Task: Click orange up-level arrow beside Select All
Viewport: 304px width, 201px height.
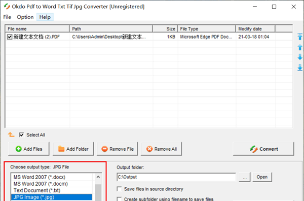Action: tap(11, 135)
